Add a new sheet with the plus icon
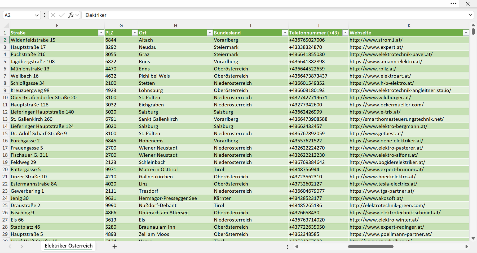This screenshot has width=477, height=253. tap(114, 246)
